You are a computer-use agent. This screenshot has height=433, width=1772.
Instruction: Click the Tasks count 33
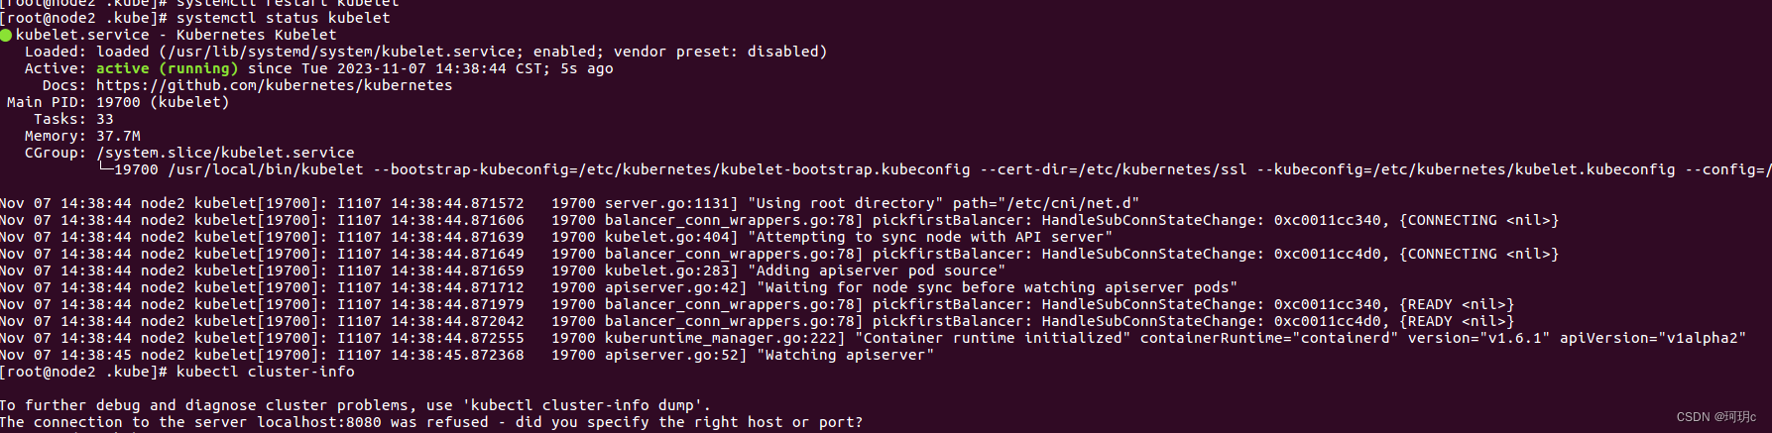click(105, 119)
